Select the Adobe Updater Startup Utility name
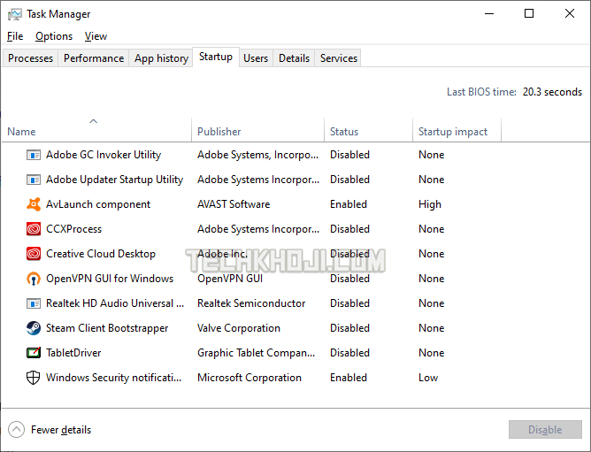Screen dimensions: 591x452 [115, 180]
